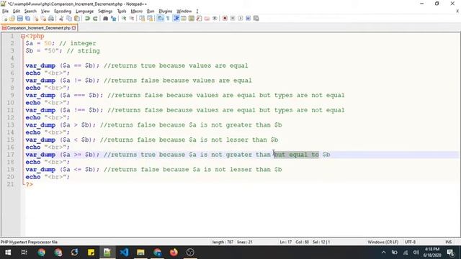The height and width of the screenshot is (259, 461).
Task: Open the Encoding menu
Action: click(x=63, y=12)
